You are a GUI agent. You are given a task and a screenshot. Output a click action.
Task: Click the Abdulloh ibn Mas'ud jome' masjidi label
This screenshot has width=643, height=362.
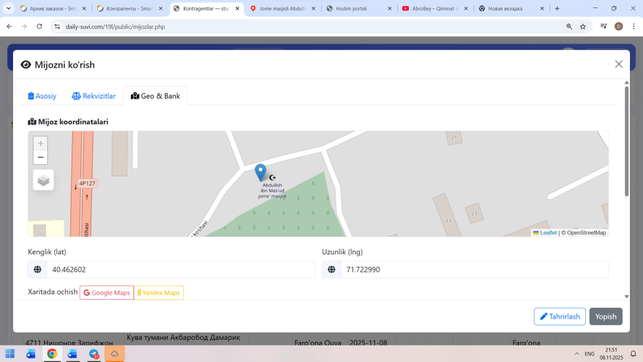(272, 191)
